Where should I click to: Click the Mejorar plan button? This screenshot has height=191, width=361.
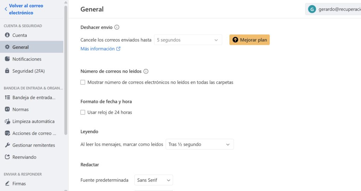pos(250,40)
